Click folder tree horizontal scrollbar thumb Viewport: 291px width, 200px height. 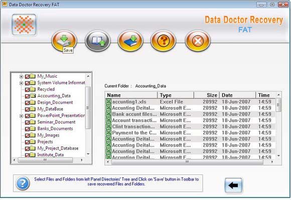(45, 160)
